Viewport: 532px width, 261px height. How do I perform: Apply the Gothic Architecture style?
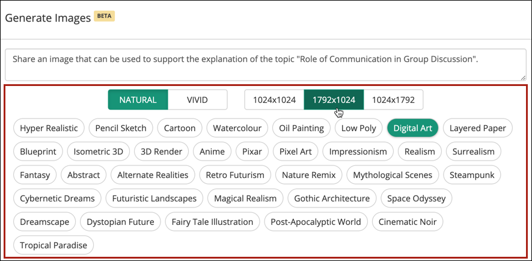coord(332,198)
